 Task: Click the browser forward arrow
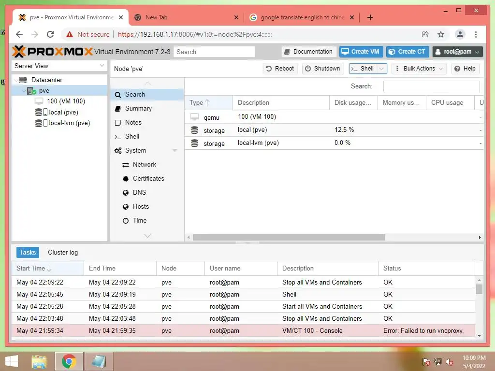[35, 34]
